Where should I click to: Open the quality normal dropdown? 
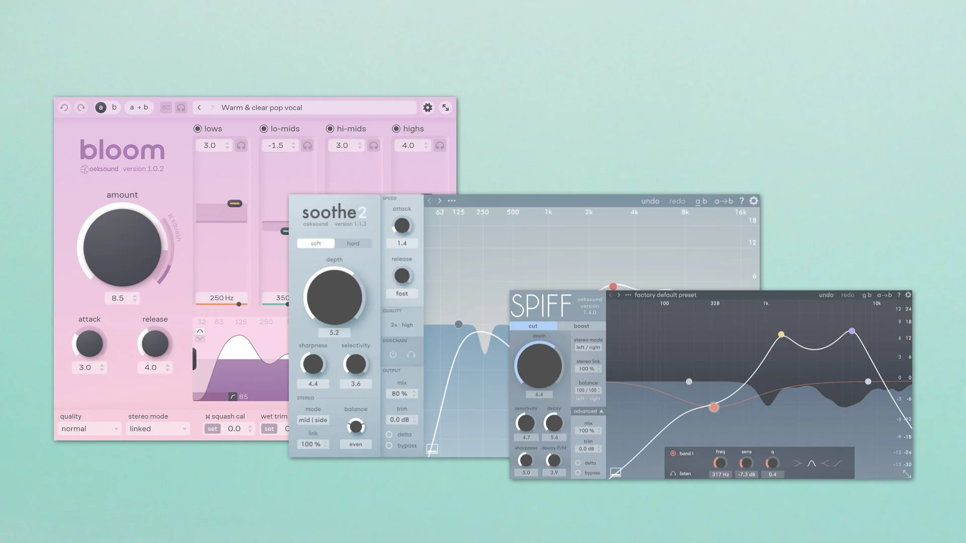click(x=90, y=429)
